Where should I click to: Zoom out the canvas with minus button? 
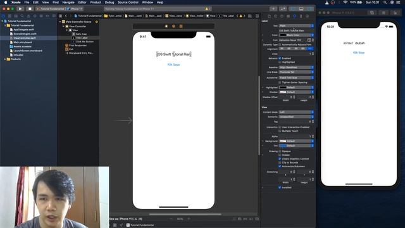tap(171, 218)
